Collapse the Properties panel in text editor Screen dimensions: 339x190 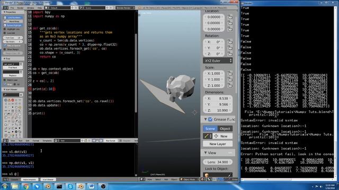click(5, 12)
